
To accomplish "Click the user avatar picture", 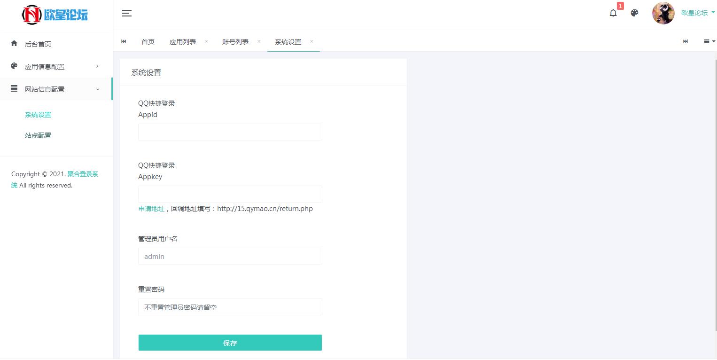I will click(663, 13).
